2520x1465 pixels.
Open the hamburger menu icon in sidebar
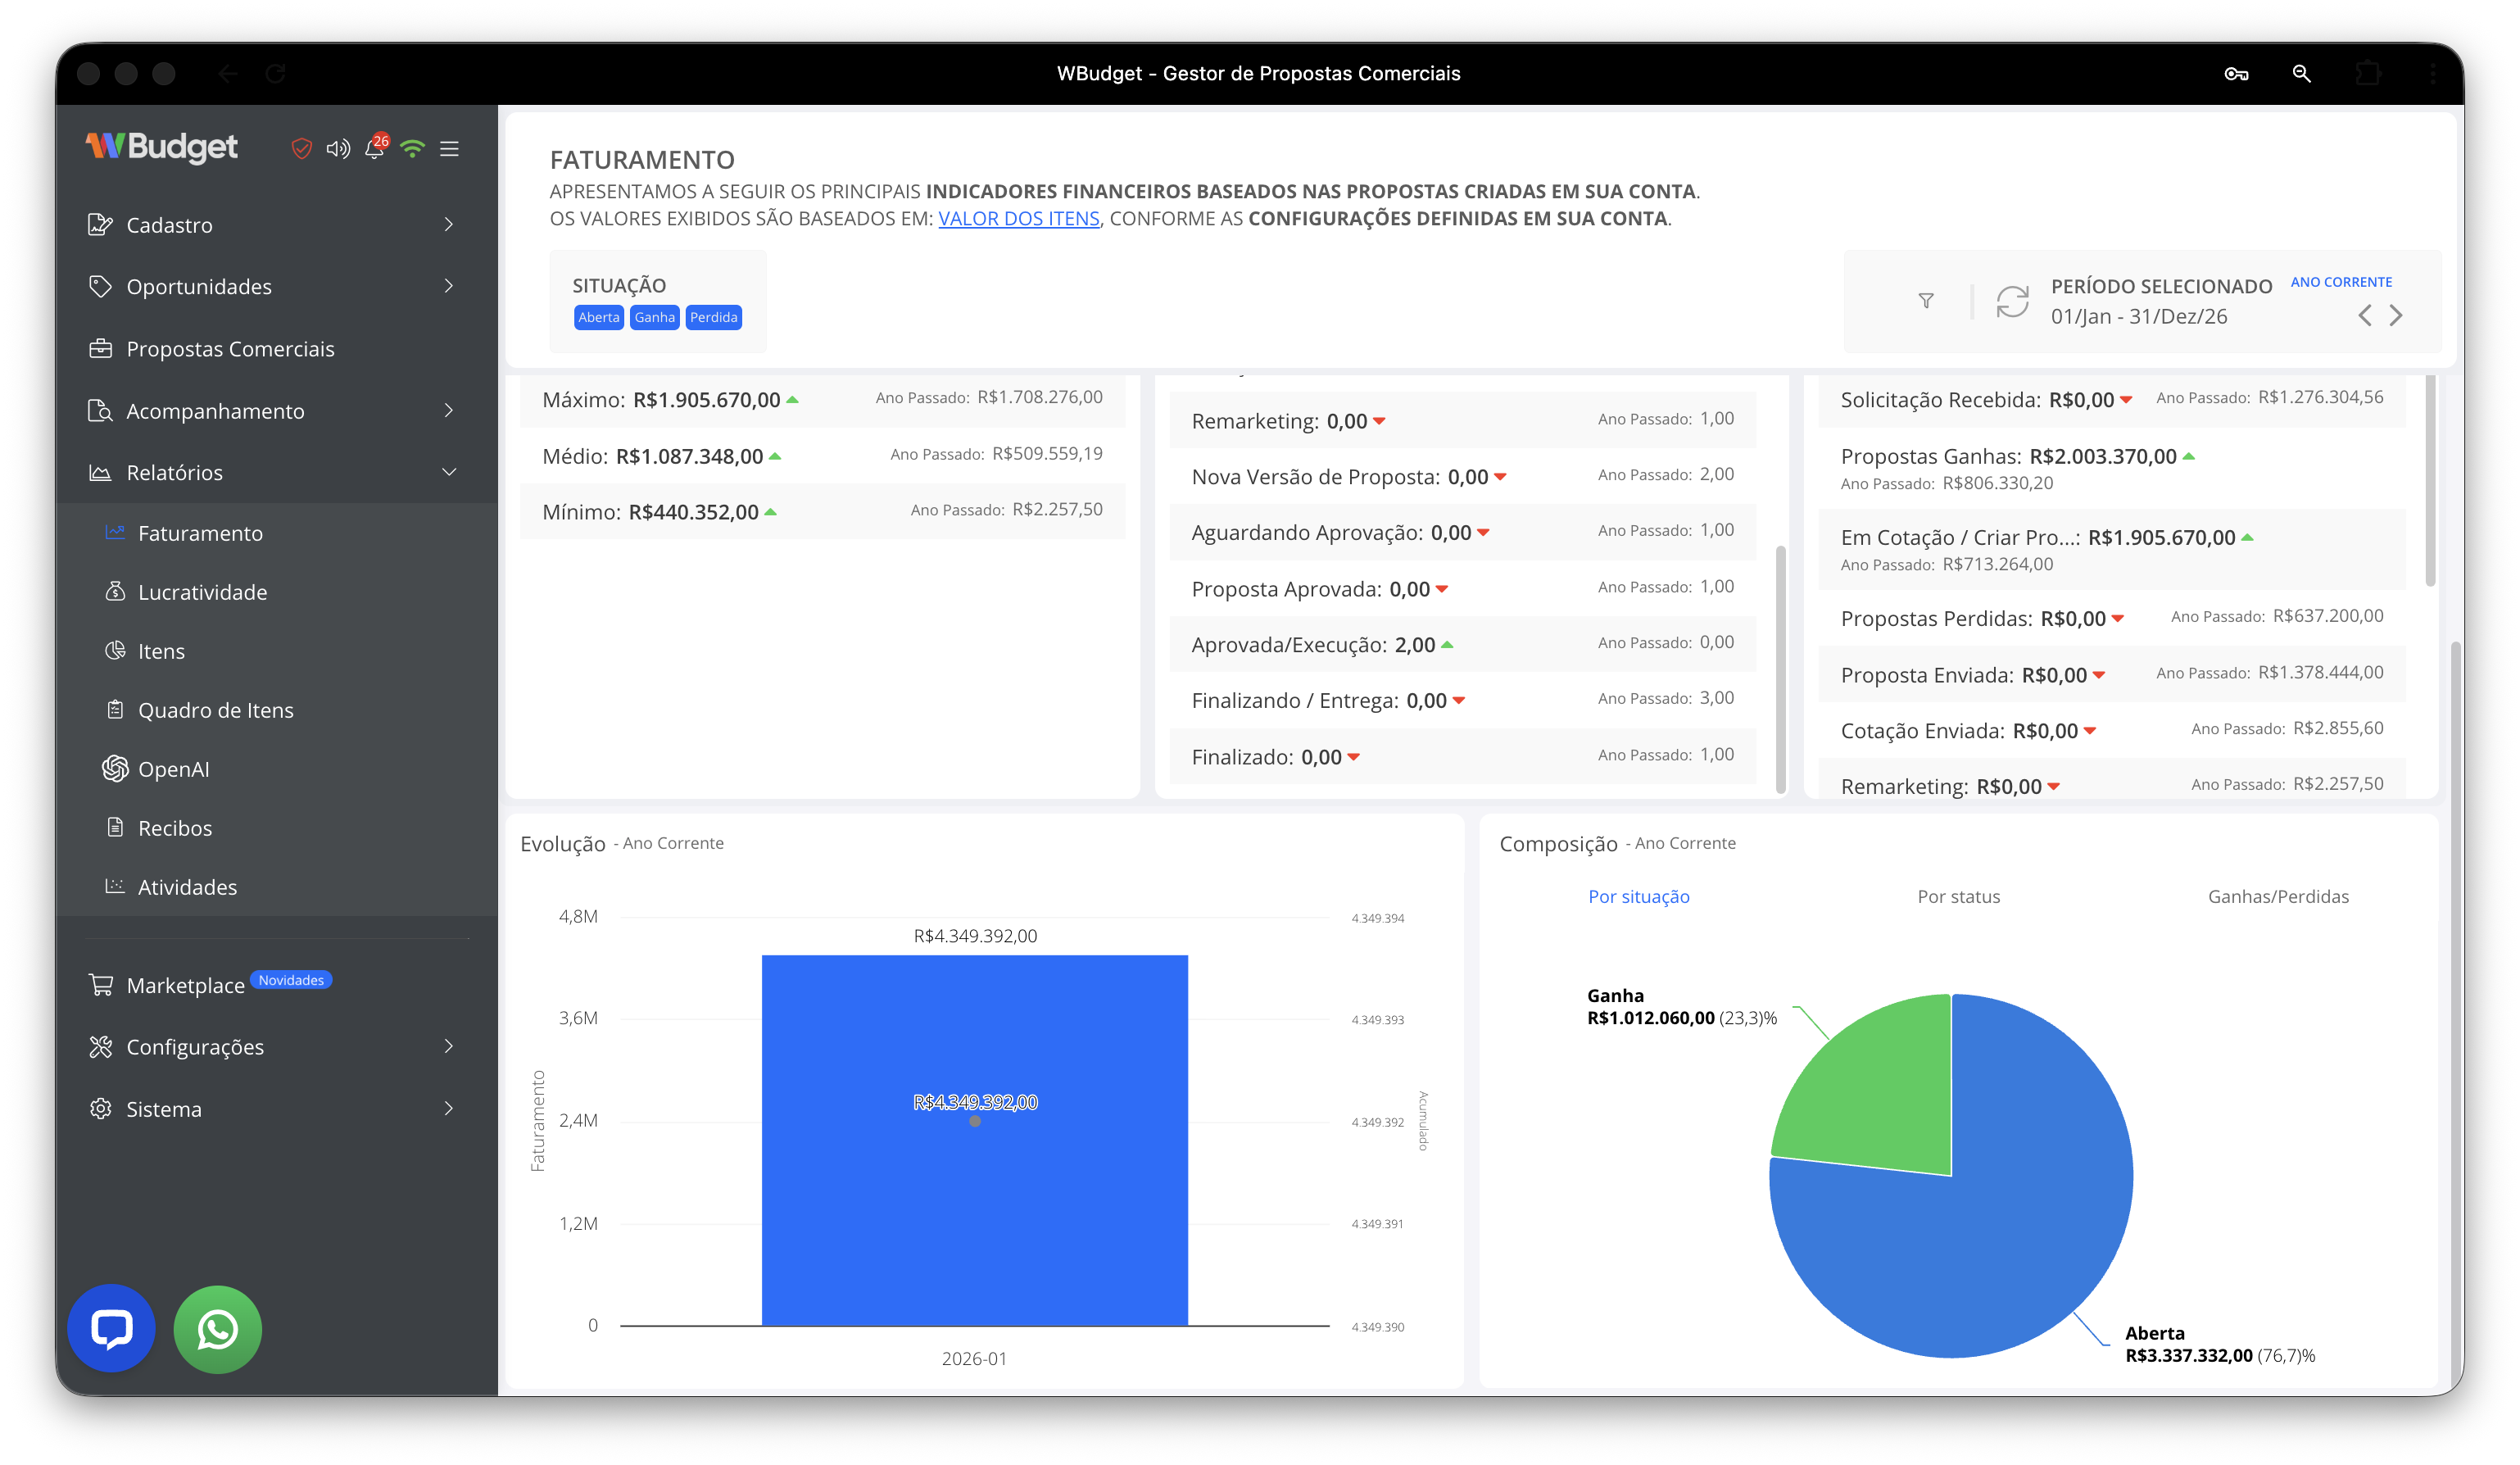pos(450,149)
